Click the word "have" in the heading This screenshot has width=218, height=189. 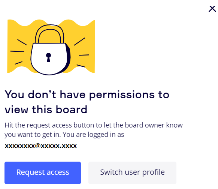(x=73, y=94)
